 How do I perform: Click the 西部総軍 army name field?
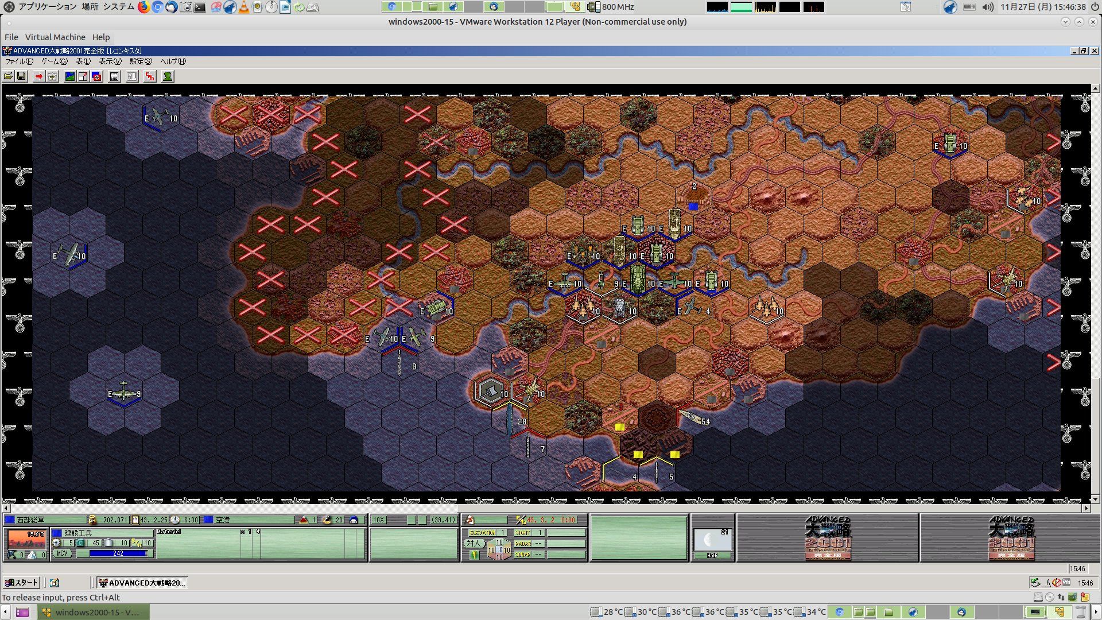click(51, 520)
